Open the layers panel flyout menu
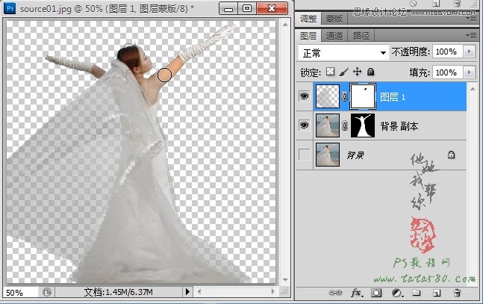 [x=471, y=36]
